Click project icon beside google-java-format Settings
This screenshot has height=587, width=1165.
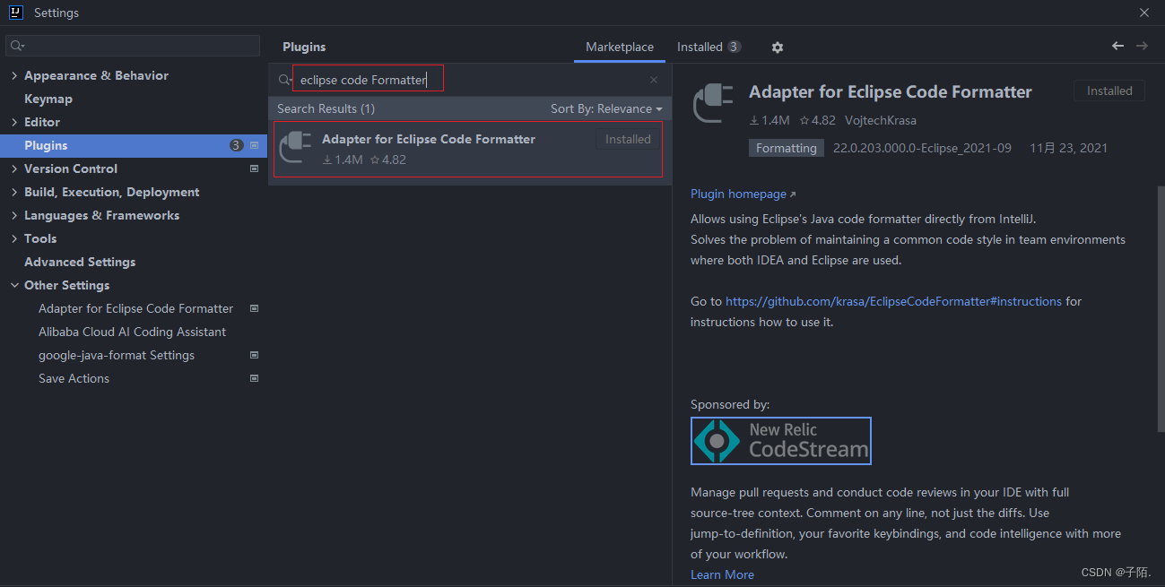[254, 355]
